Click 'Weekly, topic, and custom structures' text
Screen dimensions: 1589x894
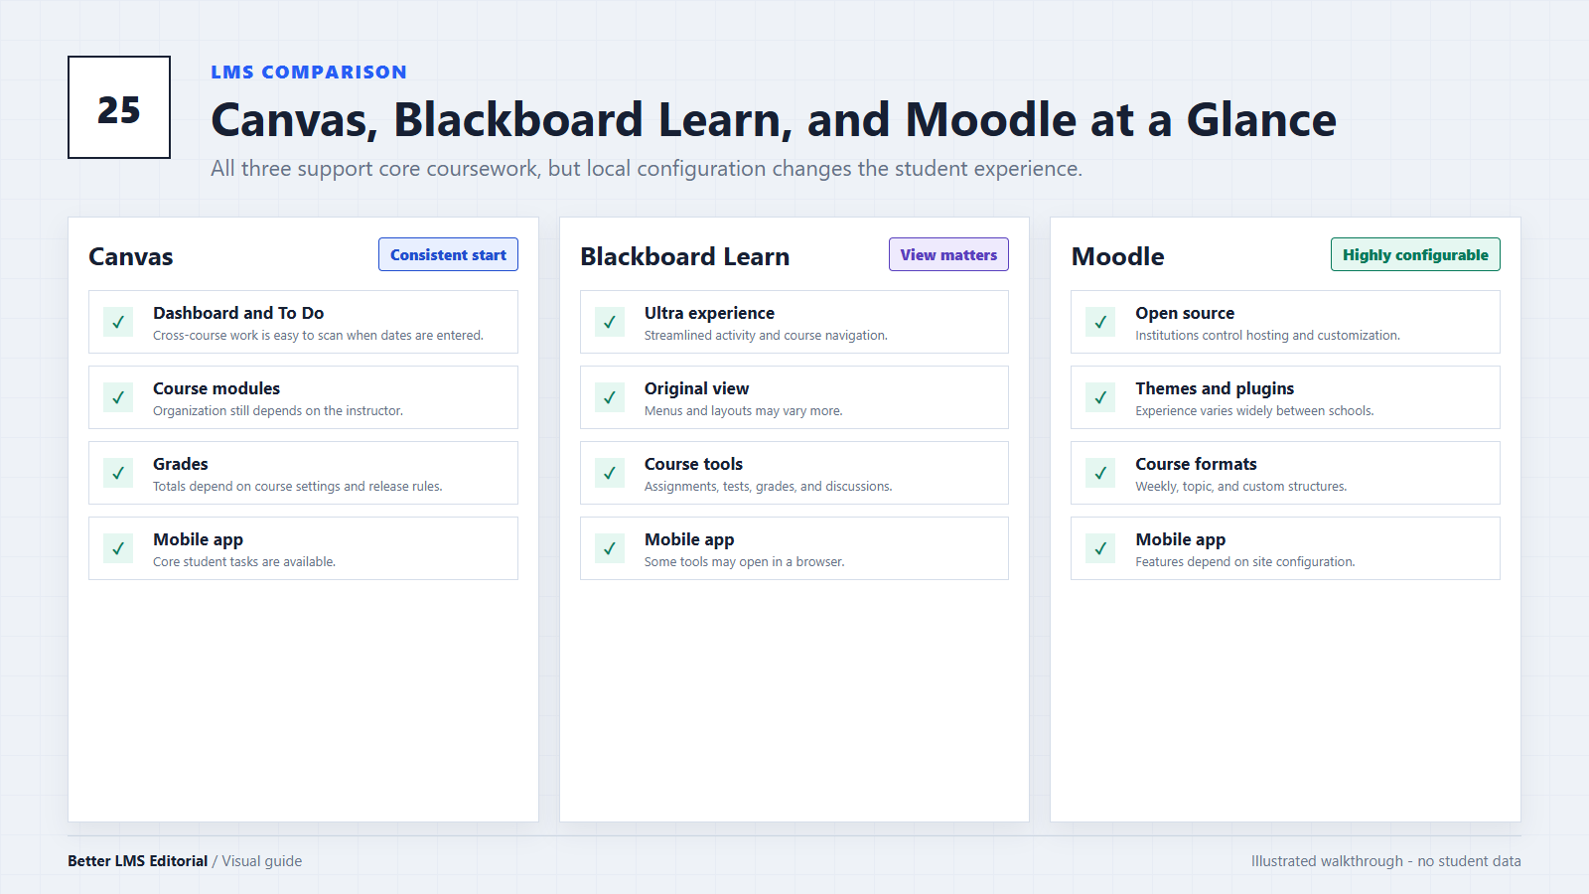[x=1241, y=487]
